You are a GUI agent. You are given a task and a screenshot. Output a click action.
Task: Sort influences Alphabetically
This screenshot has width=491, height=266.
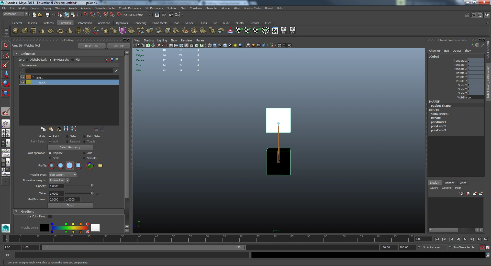tap(27, 60)
